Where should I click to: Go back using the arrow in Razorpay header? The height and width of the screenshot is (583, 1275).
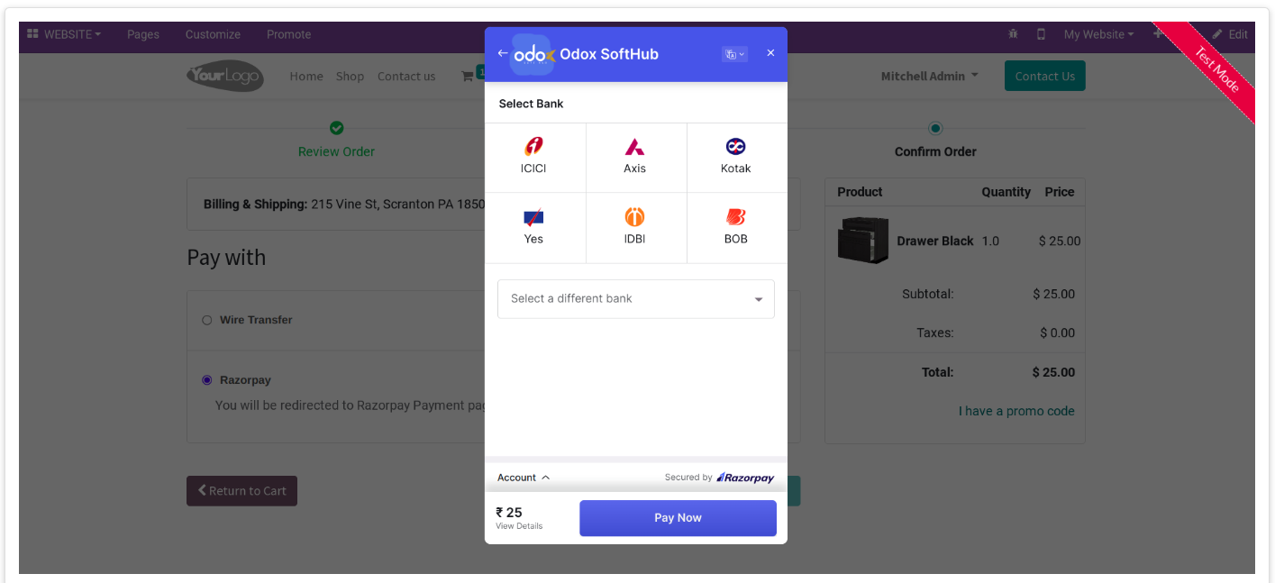[503, 53]
